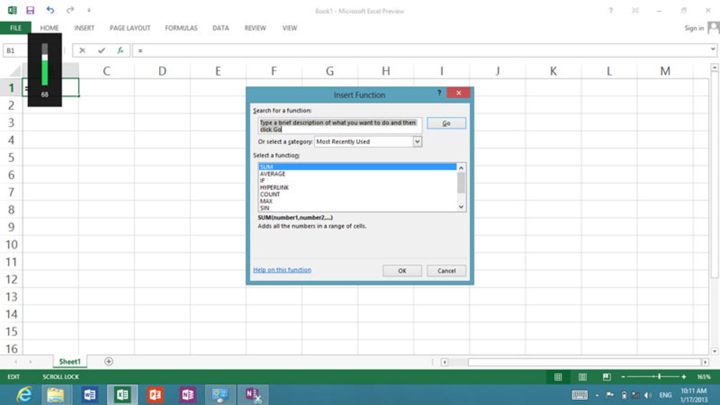The image size is (720, 405).
Task: Click the Redo arrow icon
Action: 70,10
